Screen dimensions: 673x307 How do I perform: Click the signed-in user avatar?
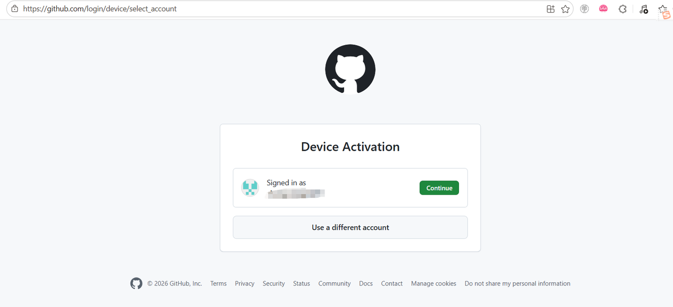[250, 187]
